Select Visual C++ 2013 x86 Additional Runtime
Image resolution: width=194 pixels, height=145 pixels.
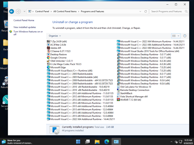(x=82, y=113)
